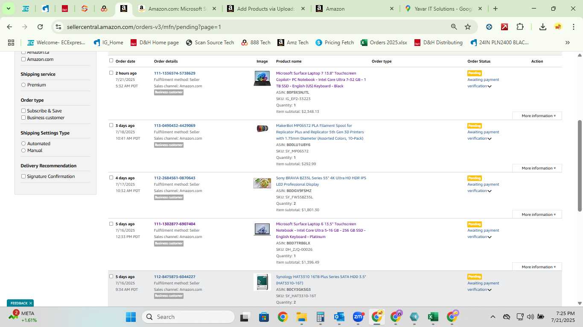The height and width of the screenshot is (327, 583).
Task: Toggle Business customer filter checkbox
Action: click(23, 118)
